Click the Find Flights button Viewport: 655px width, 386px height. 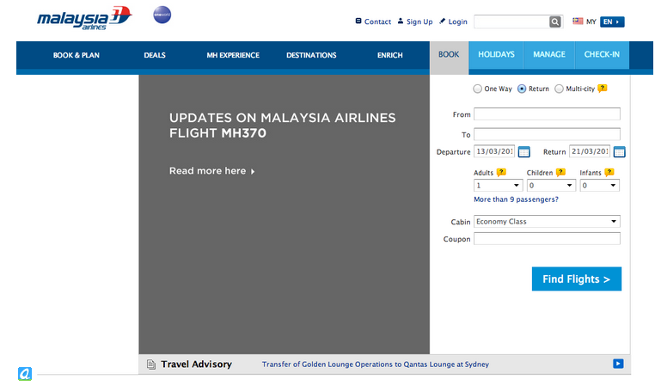pos(576,279)
